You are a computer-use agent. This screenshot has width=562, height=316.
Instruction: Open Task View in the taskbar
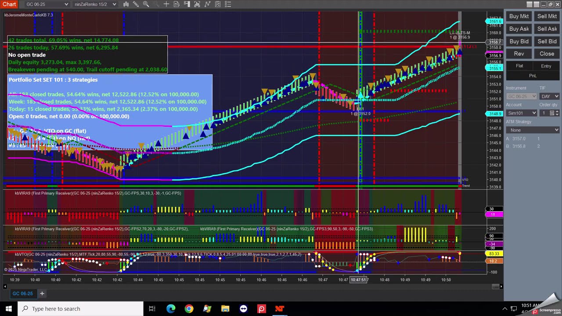point(152,309)
